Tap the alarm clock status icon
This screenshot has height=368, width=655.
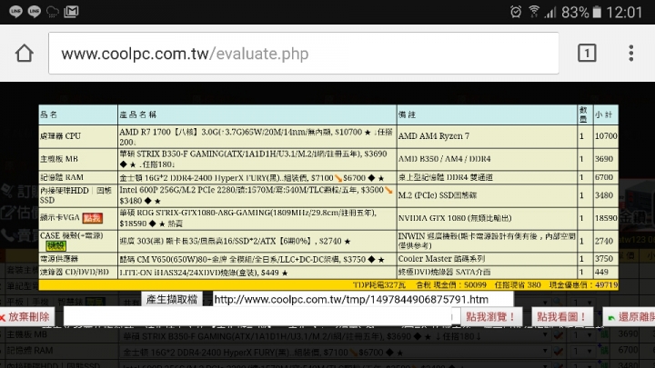pos(516,12)
